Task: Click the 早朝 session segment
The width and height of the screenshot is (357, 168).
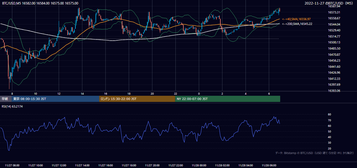Action: (x=6, y=99)
